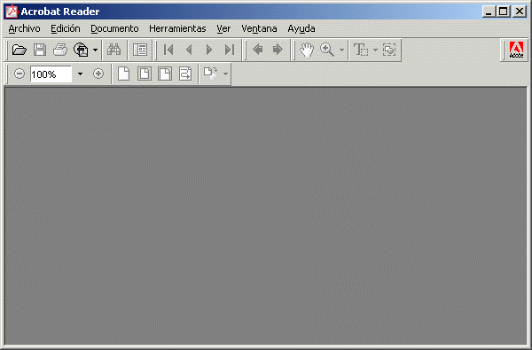
Task: Click the Rotate View icon
Action: coord(211,74)
